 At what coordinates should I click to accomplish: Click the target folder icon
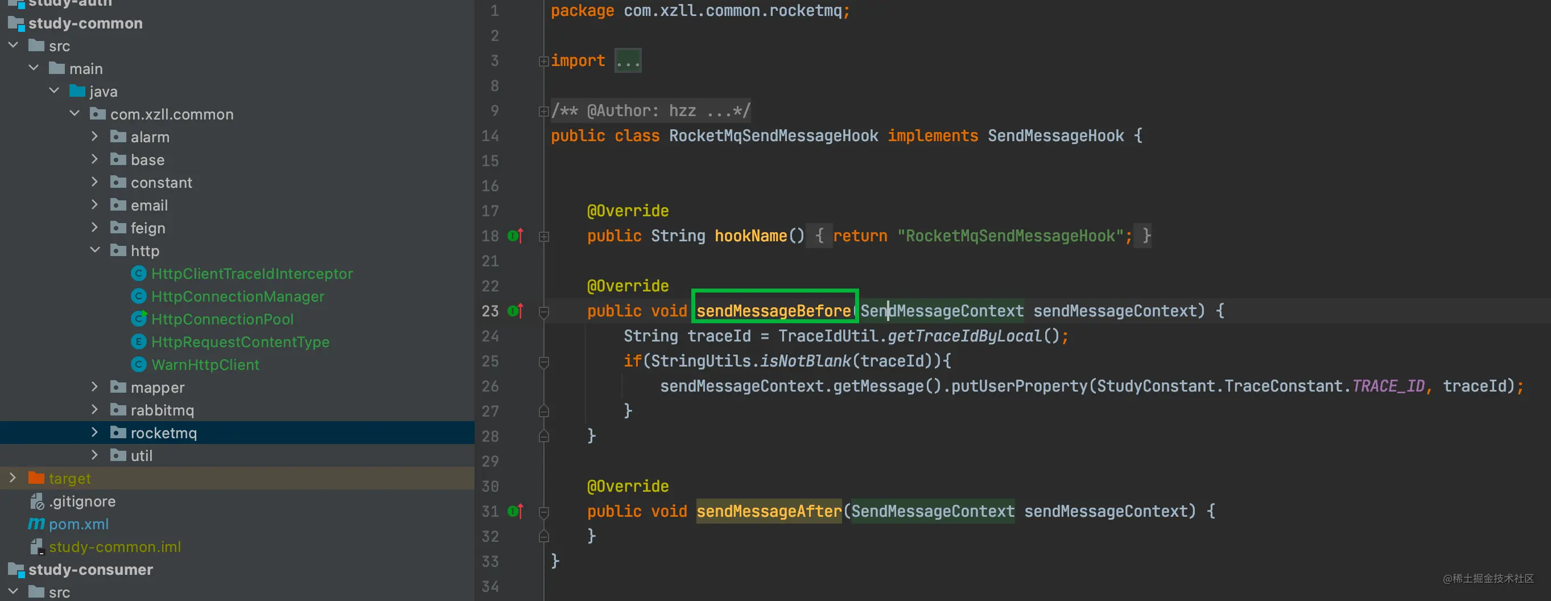(36, 478)
